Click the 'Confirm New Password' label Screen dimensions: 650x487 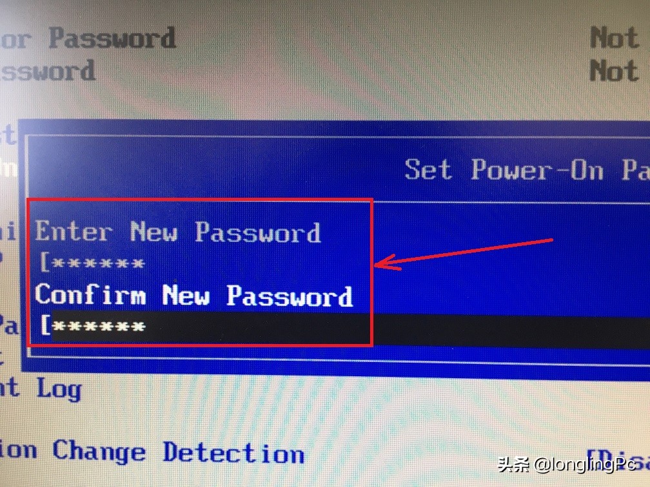pos(193,296)
